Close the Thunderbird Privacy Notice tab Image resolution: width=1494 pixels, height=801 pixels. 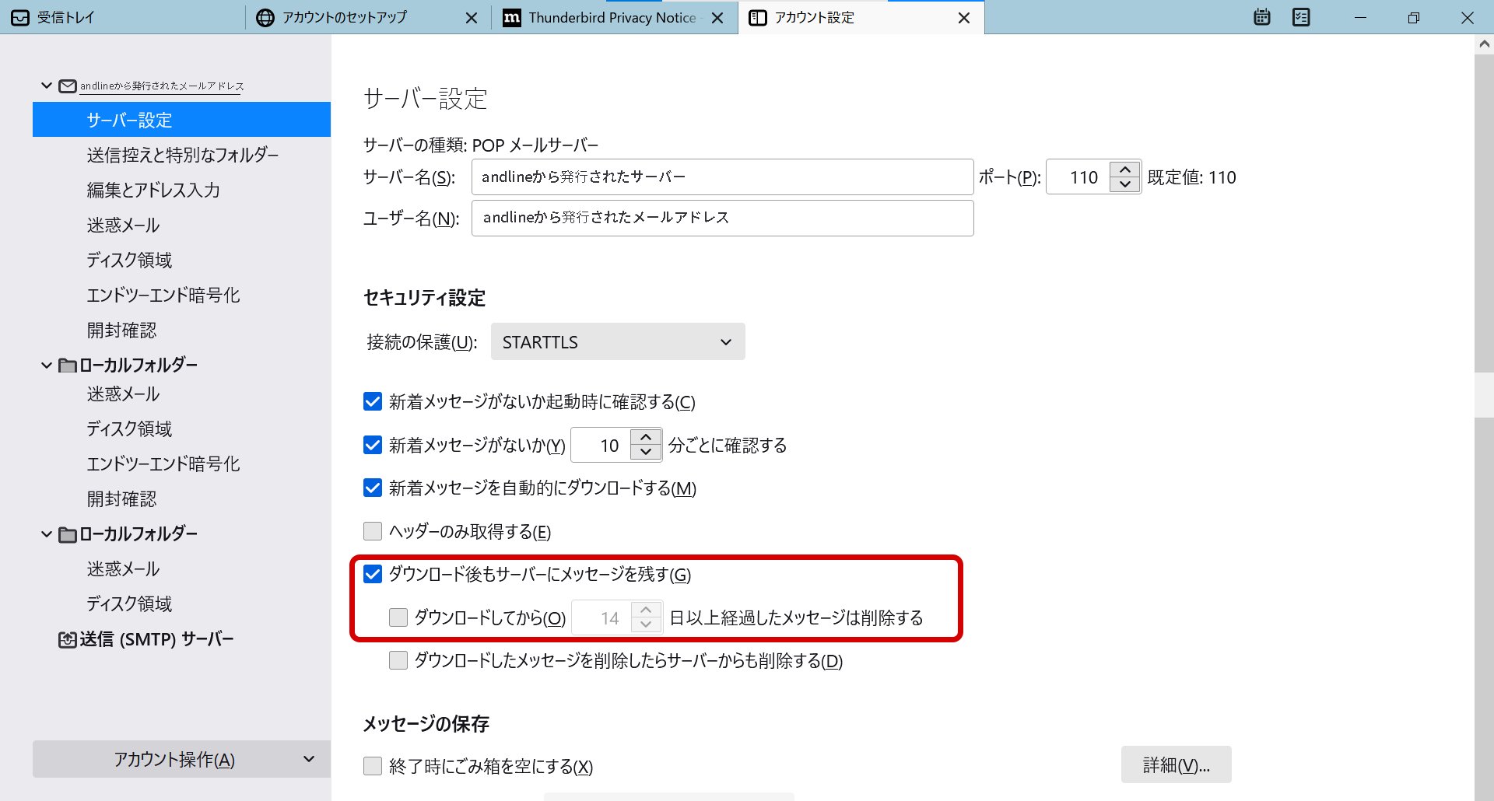pos(717,18)
